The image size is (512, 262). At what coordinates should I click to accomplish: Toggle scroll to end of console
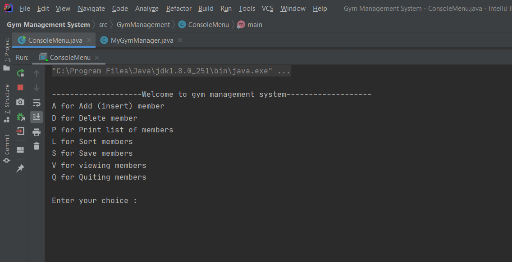click(x=37, y=117)
